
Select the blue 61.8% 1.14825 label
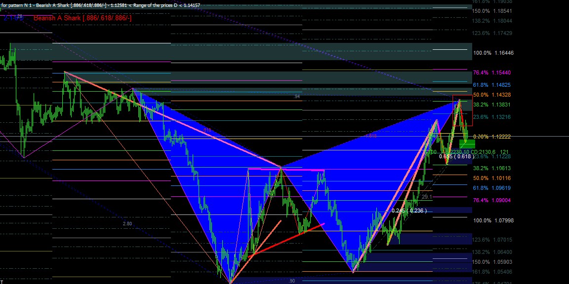[492, 85]
